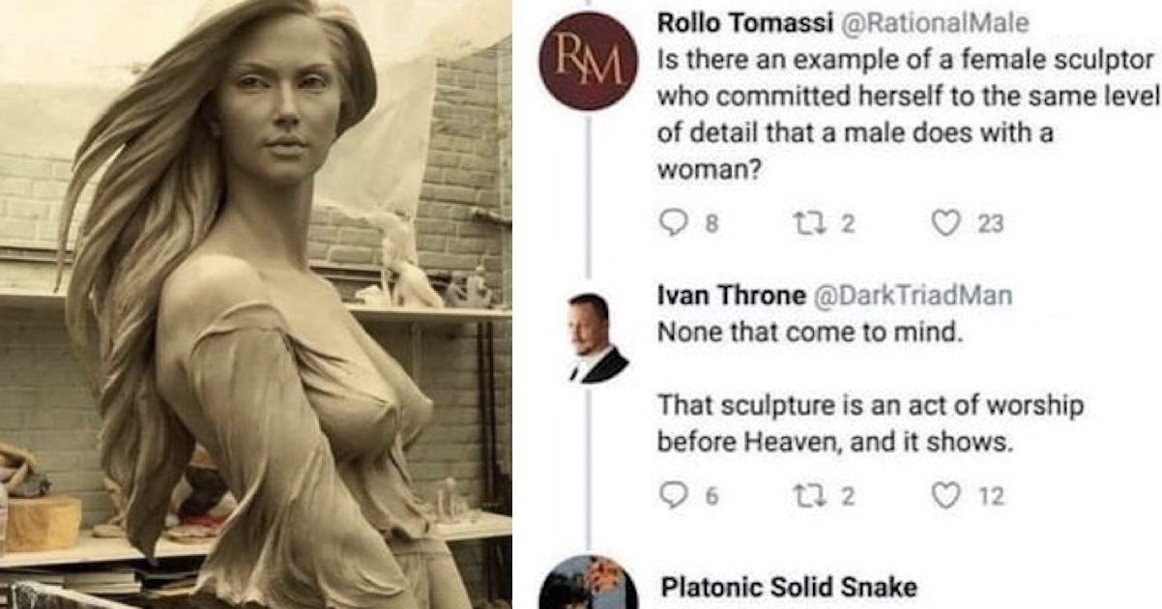Viewport: 1162px width, 609px height.
Task: Click the Ivan Throne display name
Action: (x=732, y=296)
